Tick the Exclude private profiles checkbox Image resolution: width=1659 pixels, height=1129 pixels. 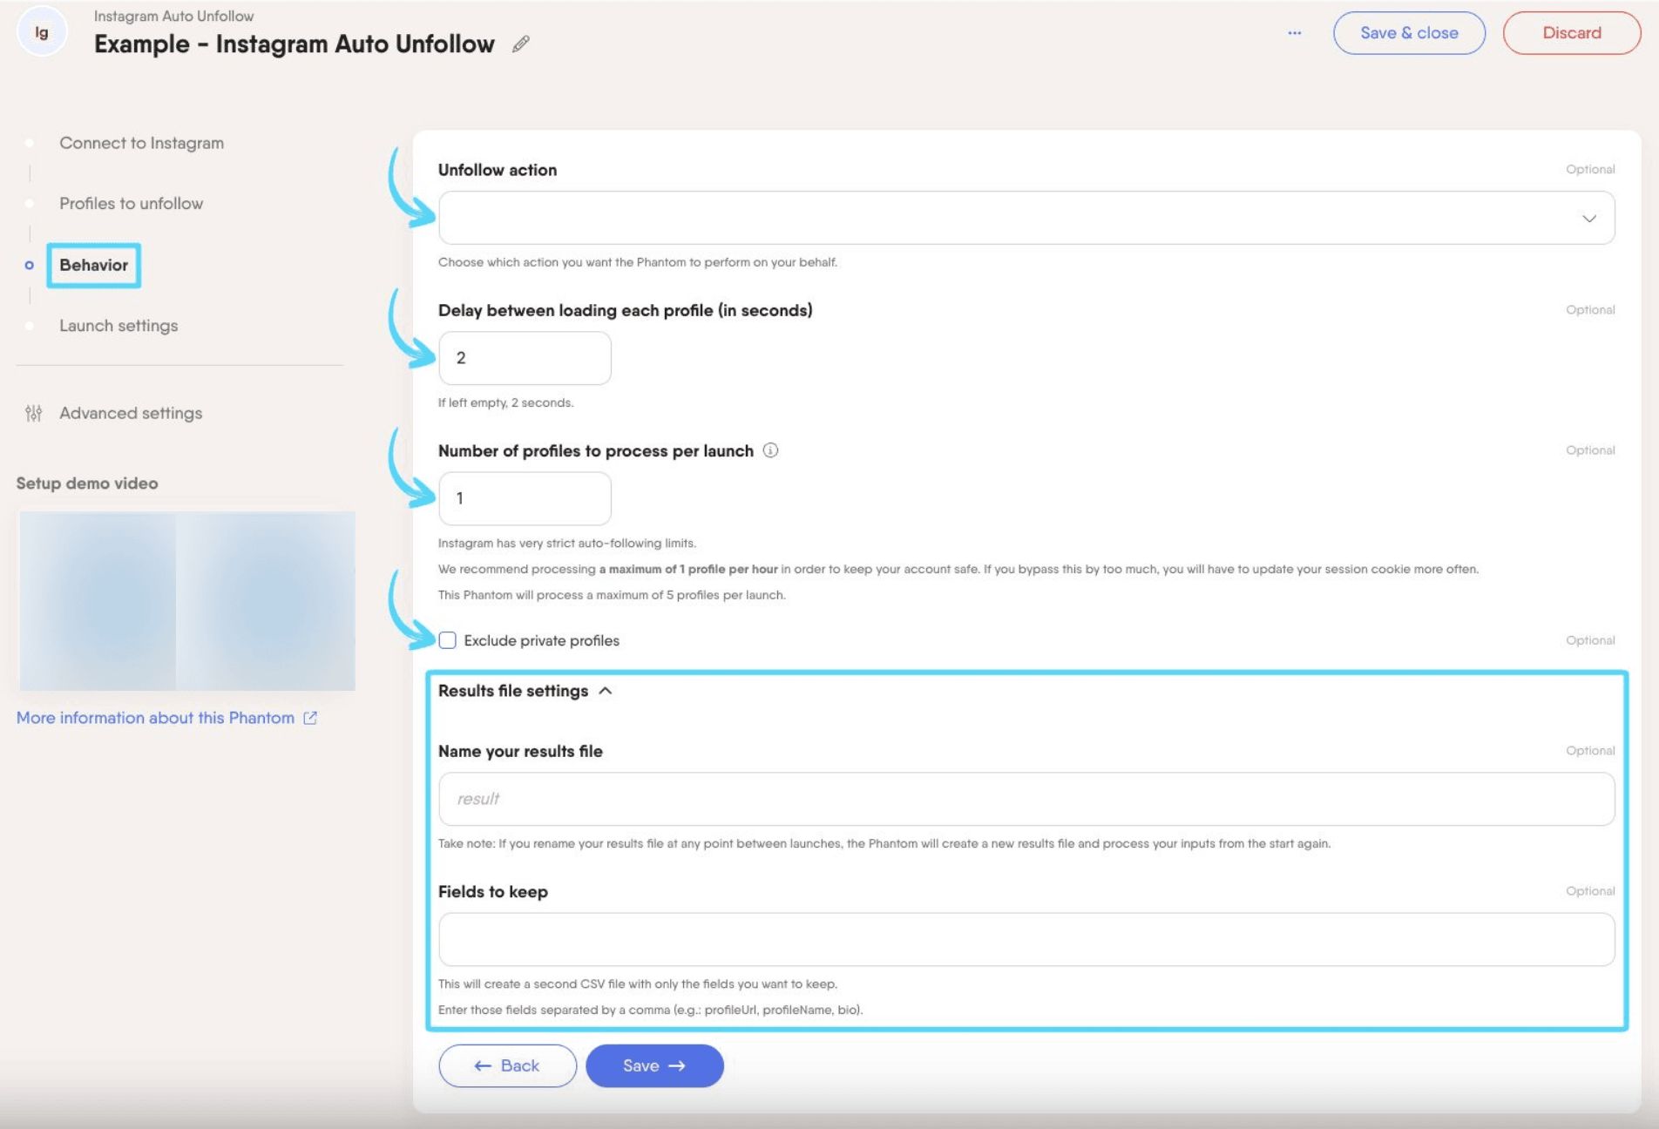click(x=447, y=640)
